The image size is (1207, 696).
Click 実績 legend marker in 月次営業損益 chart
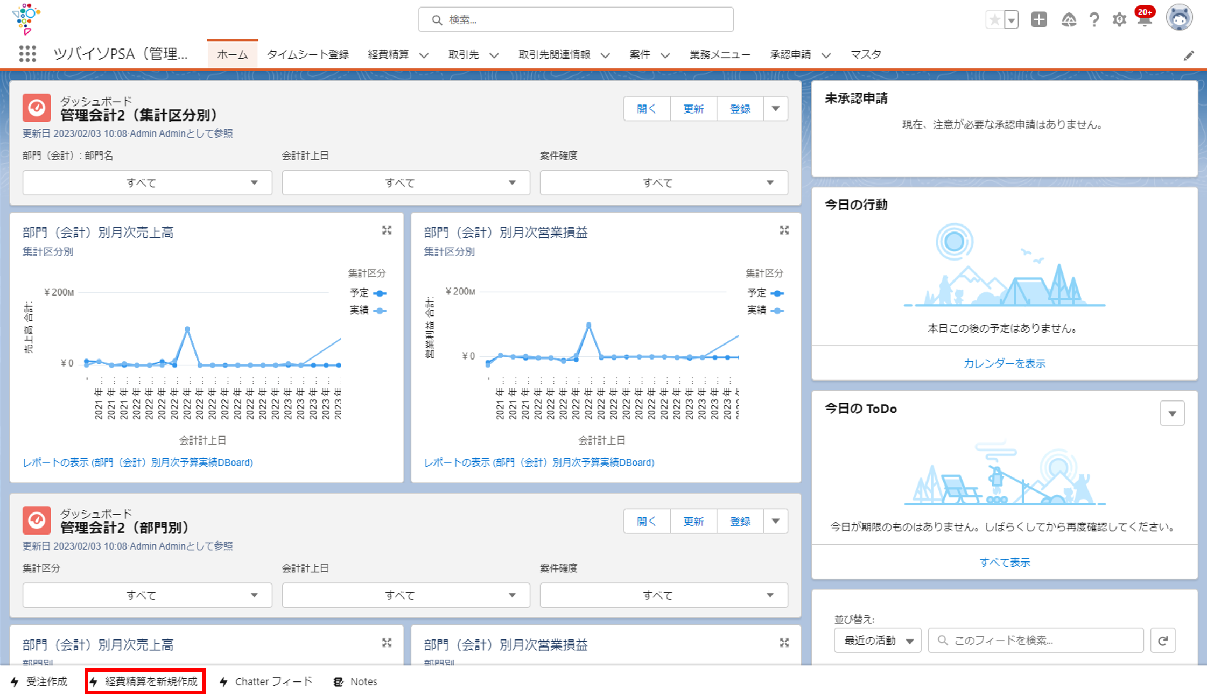point(777,311)
